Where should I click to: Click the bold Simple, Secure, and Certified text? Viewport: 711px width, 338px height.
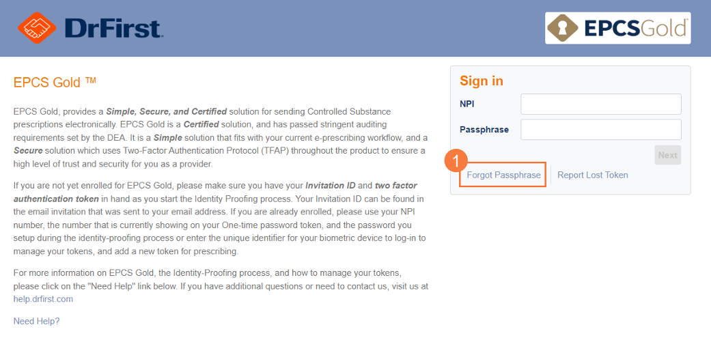pyautogui.click(x=167, y=111)
